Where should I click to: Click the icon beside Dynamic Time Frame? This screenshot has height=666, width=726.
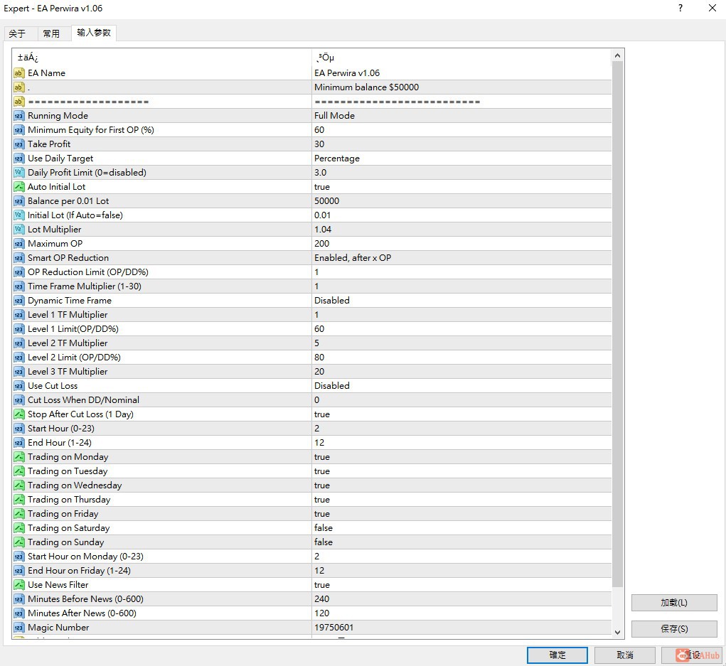pos(18,301)
